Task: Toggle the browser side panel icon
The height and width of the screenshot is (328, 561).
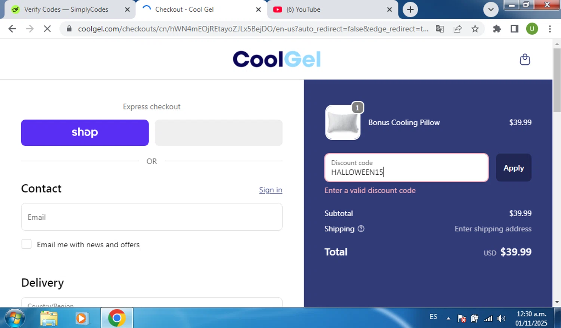Action: [x=514, y=29]
